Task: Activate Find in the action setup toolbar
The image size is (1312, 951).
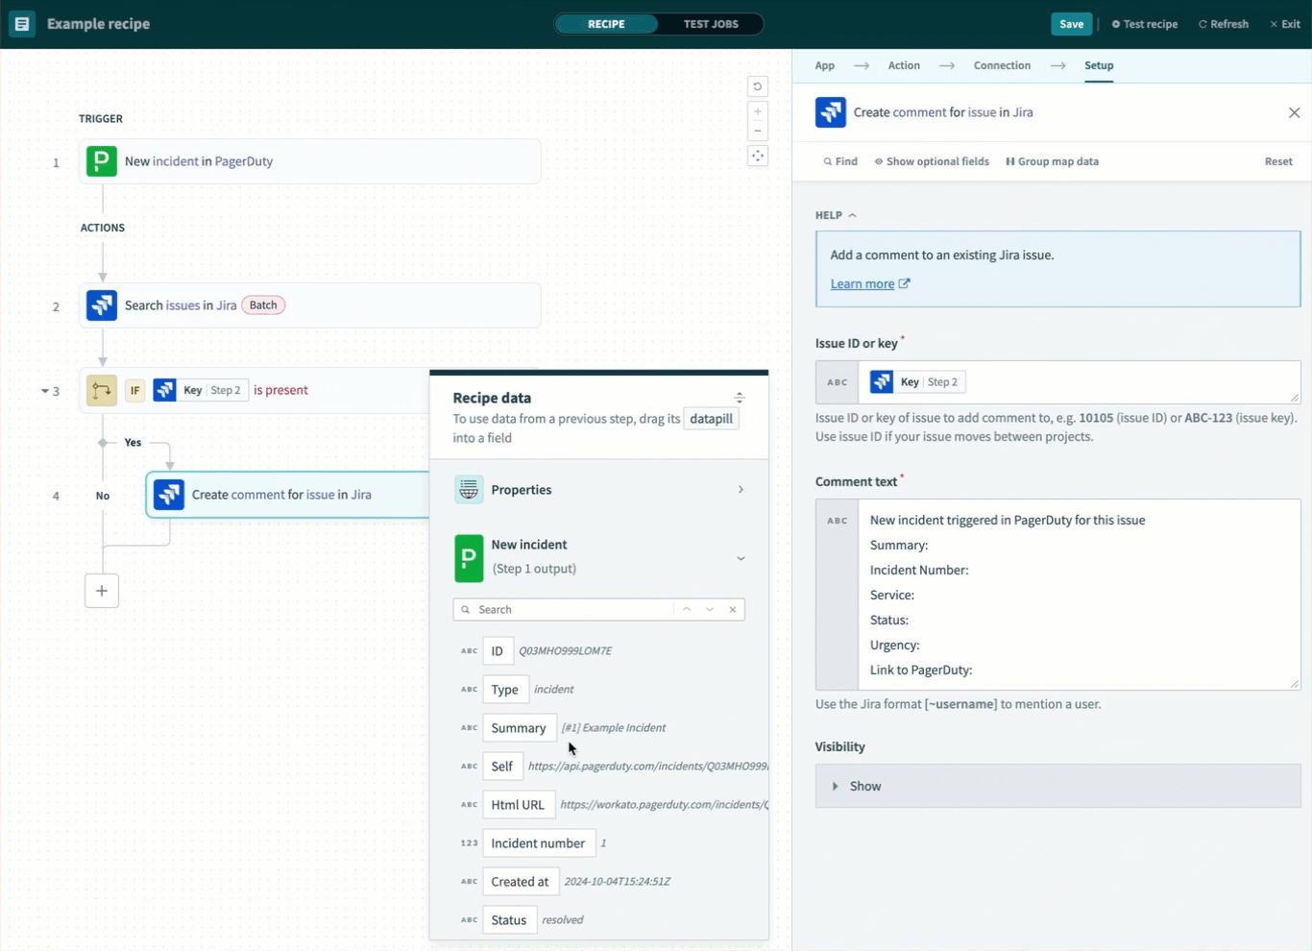Action: click(839, 161)
